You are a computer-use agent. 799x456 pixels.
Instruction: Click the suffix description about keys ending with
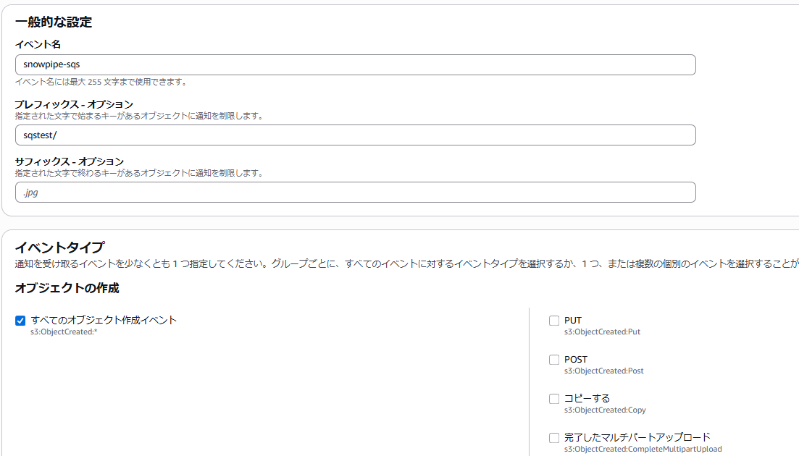click(x=139, y=173)
